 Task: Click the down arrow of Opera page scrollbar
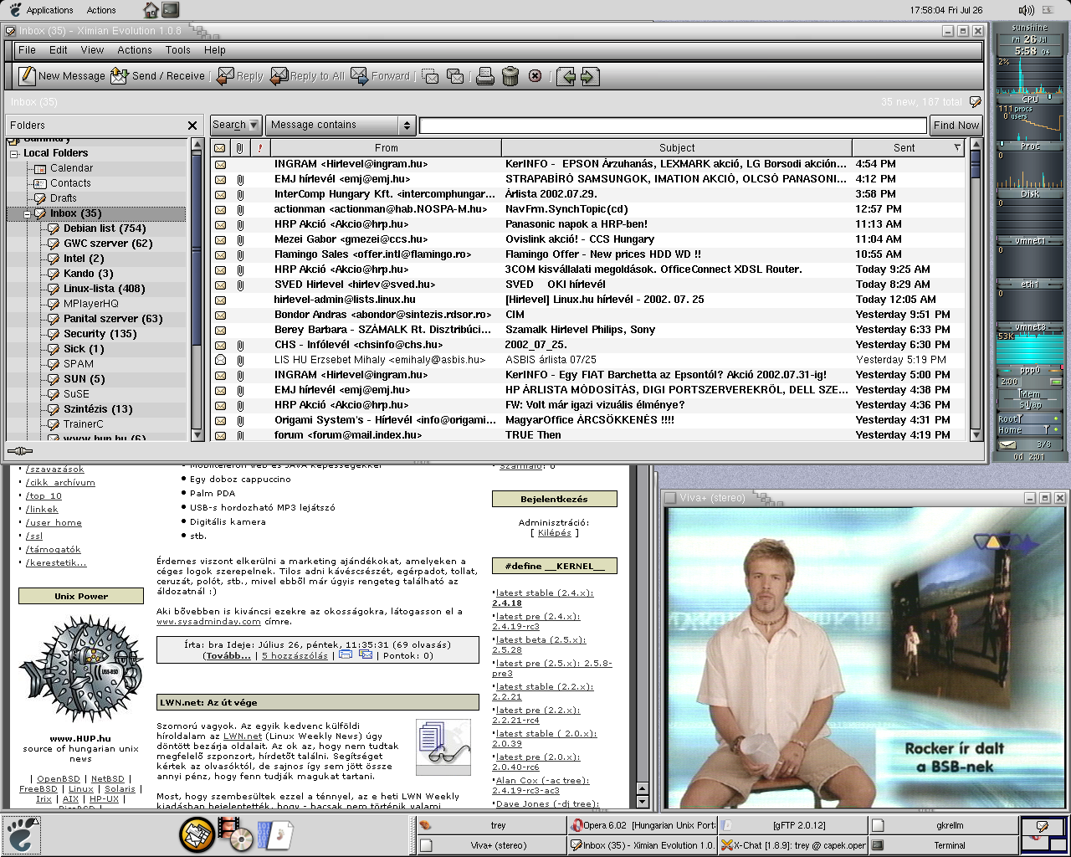tap(642, 802)
